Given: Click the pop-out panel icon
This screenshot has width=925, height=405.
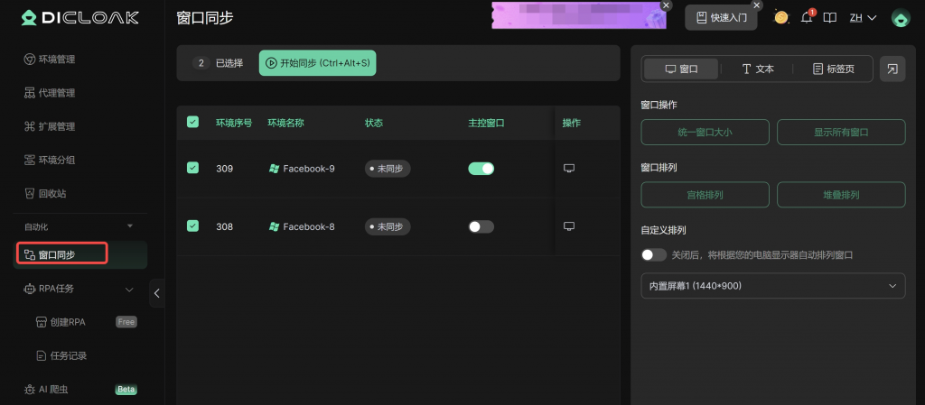Looking at the screenshot, I should pos(892,69).
